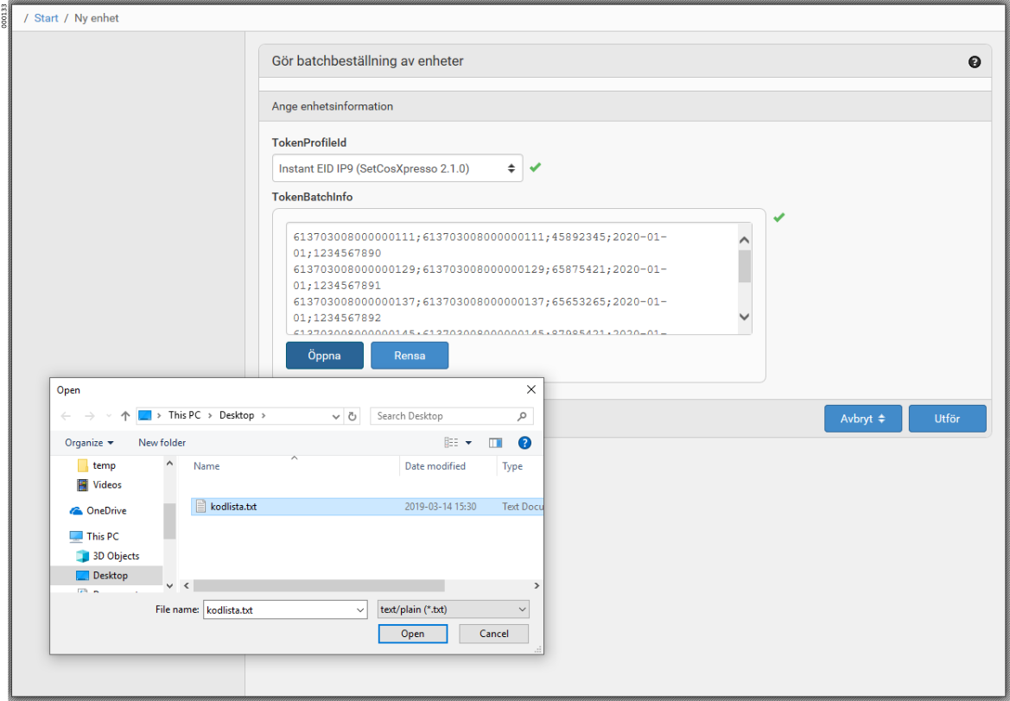The height and width of the screenshot is (701, 1010).
Task: Expand the File name combo box arrow
Action: pos(360,609)
